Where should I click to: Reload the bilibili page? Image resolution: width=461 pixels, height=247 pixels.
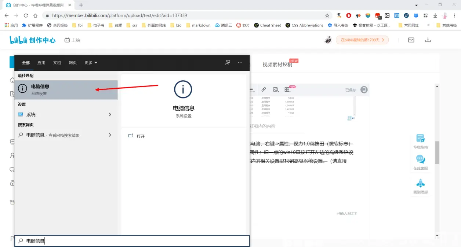[x=26, y=16]
